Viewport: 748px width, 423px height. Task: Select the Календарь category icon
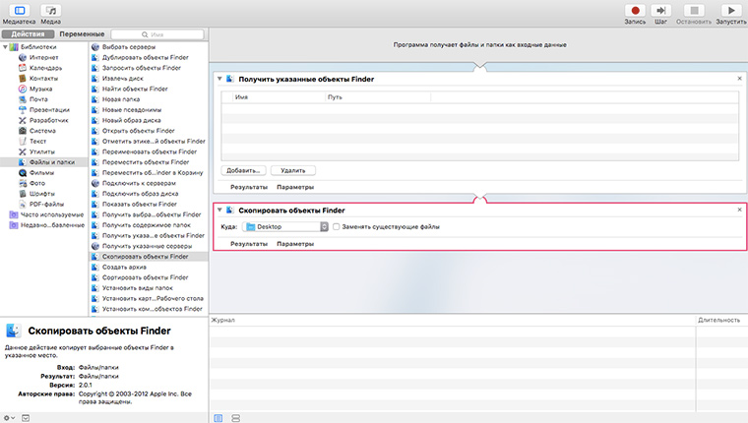[23, 68]
